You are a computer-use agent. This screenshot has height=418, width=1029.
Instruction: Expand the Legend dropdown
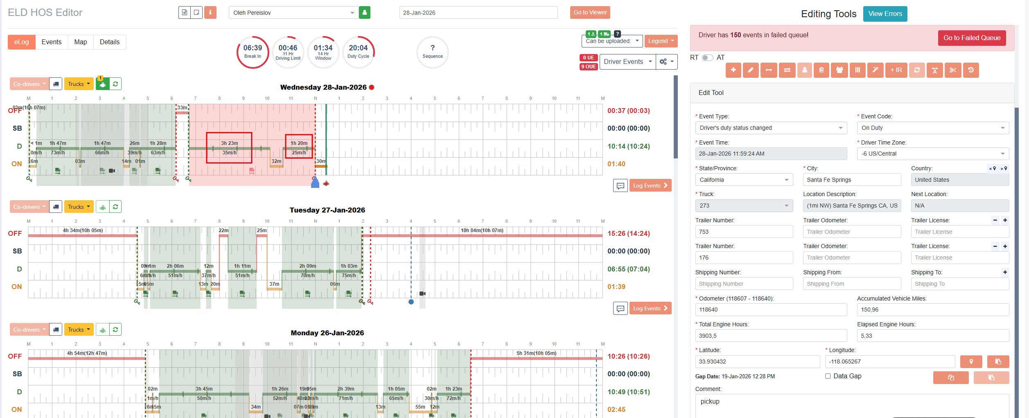click(661, 41)
